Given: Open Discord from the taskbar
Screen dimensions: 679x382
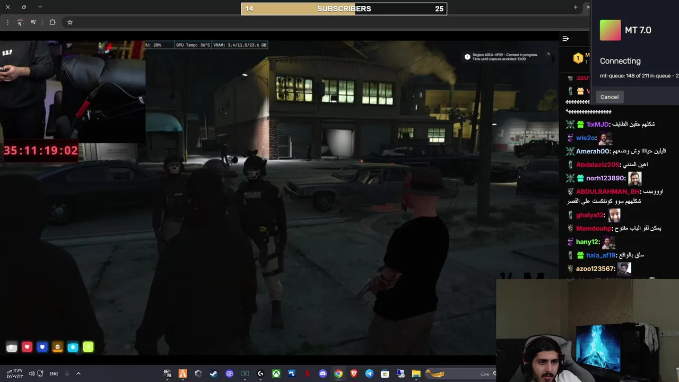Looking at the screenshot, I should 323,374.
